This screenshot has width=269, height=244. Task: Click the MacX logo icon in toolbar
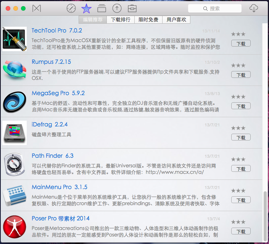(37, 8)
